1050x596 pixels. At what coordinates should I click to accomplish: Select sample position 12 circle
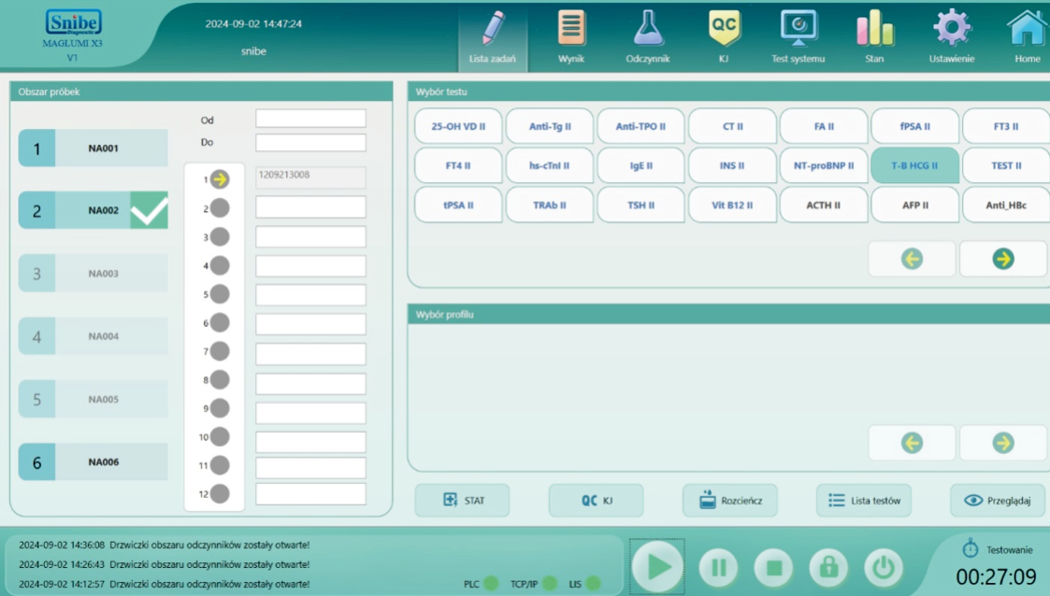click(220, 494)
